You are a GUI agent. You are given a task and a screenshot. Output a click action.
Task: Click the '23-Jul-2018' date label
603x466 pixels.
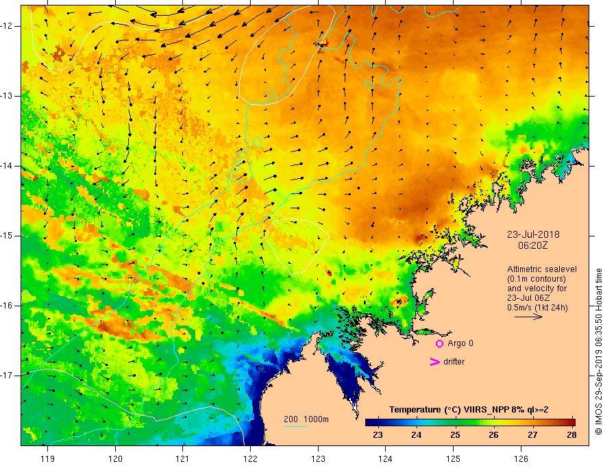[533, 234]
